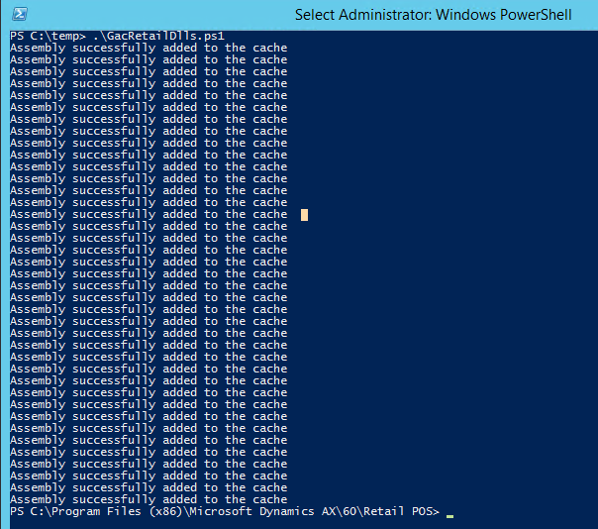Click the highlighted selection block beside the output

pyautogui.click(x=305, y=214)
